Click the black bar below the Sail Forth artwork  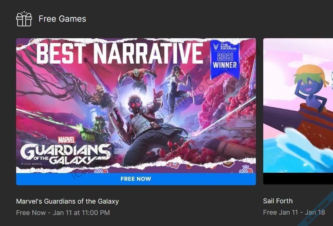298,179
